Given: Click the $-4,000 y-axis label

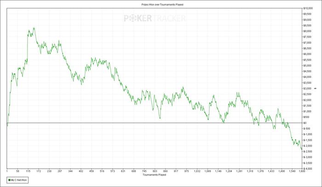Looking at the screenshot, I should 308,169.
